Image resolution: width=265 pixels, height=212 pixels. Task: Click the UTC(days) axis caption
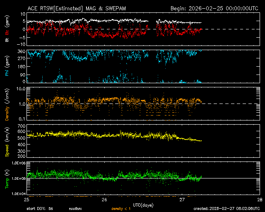[x=143, y=205]
